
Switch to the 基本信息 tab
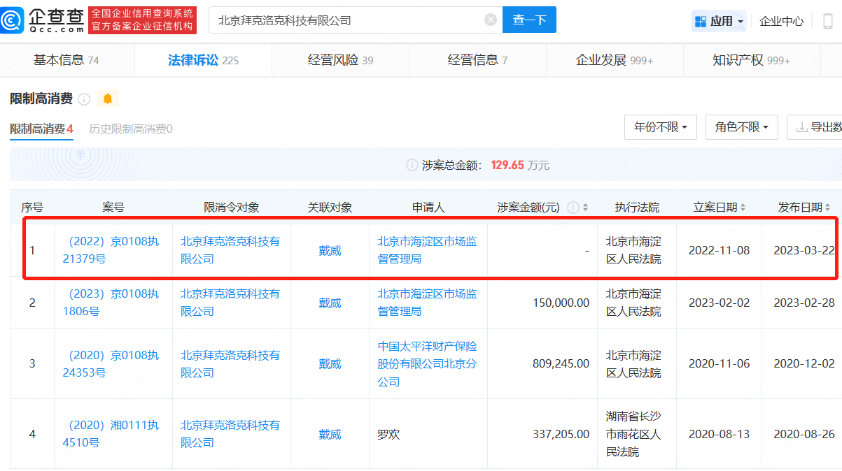tap(66, 60)
